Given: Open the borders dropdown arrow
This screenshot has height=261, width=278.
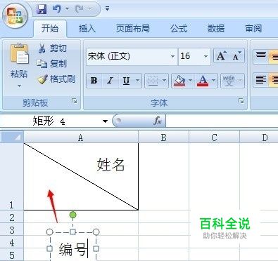Looking at the screenshot, I should tap(164, 81).
